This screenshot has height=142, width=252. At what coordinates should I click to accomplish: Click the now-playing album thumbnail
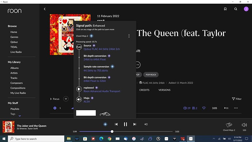[8, 127]
